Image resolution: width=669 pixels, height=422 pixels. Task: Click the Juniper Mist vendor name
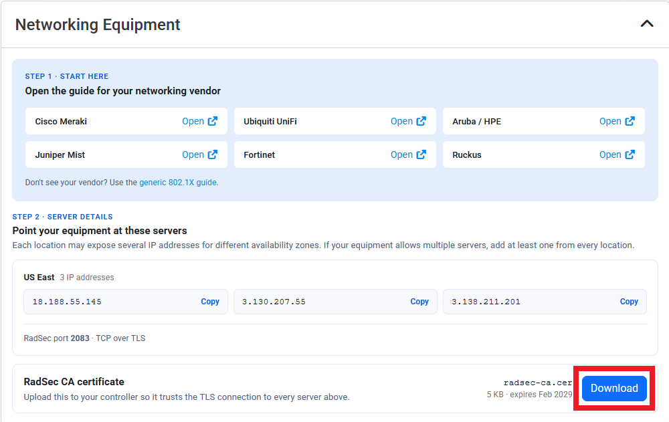[x=60, y=155]
